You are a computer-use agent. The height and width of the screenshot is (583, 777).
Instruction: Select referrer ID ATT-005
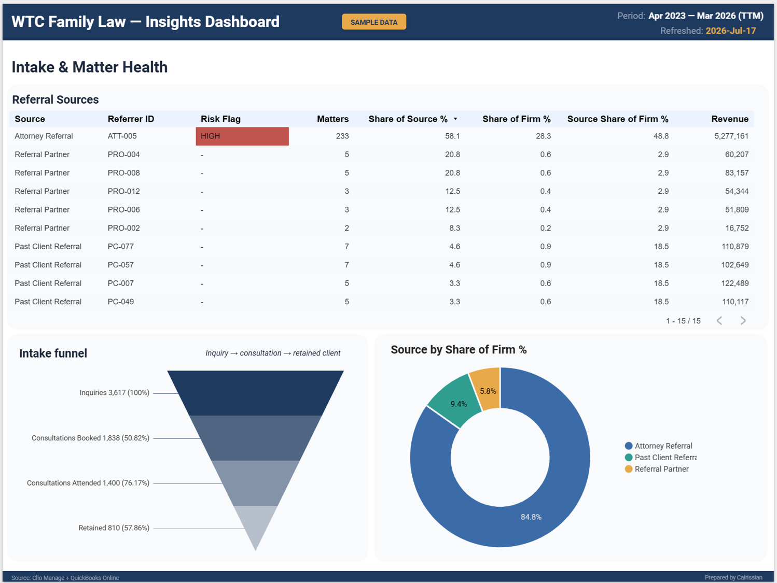[x=122, y=136]
